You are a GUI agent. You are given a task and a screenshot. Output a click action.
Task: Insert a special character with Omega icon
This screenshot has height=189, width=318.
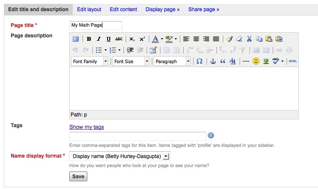click(x=199, y=61)
